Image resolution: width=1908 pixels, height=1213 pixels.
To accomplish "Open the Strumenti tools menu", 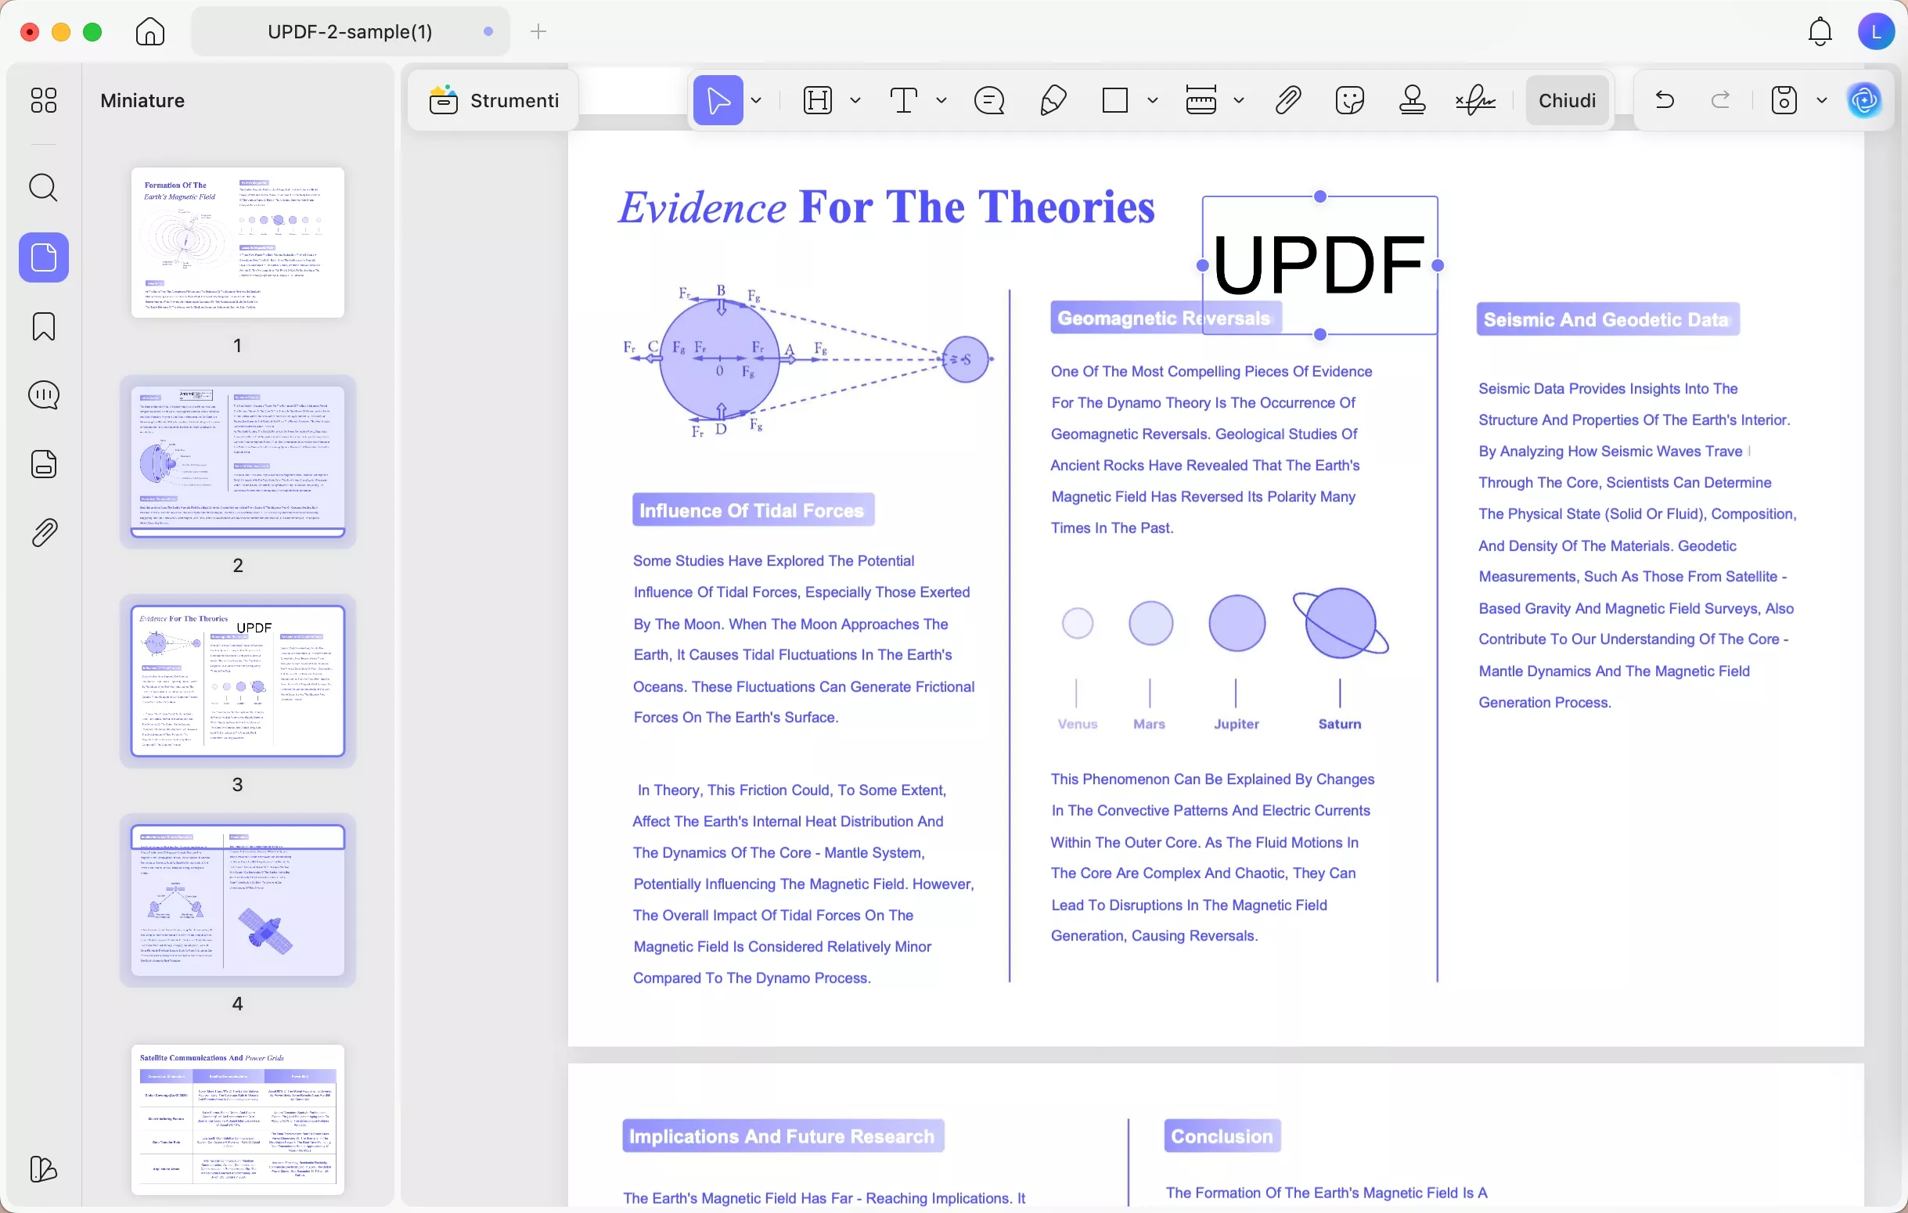I will coord(495,101).
